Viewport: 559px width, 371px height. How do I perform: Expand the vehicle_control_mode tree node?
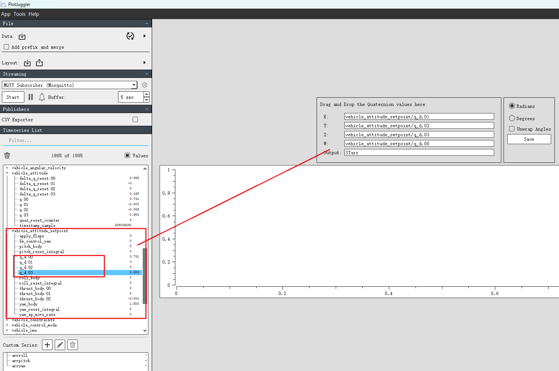pos(7,325)
